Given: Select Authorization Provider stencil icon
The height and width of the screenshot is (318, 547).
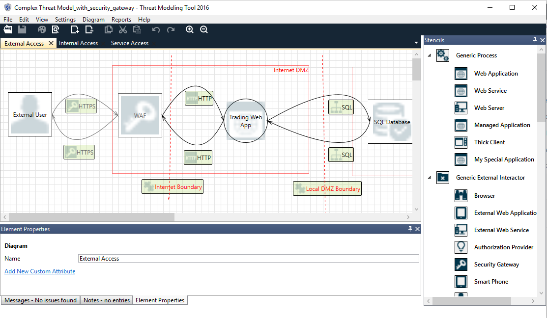Looking at the screenshot, I should pyautogui.click(x=461, y=247).
